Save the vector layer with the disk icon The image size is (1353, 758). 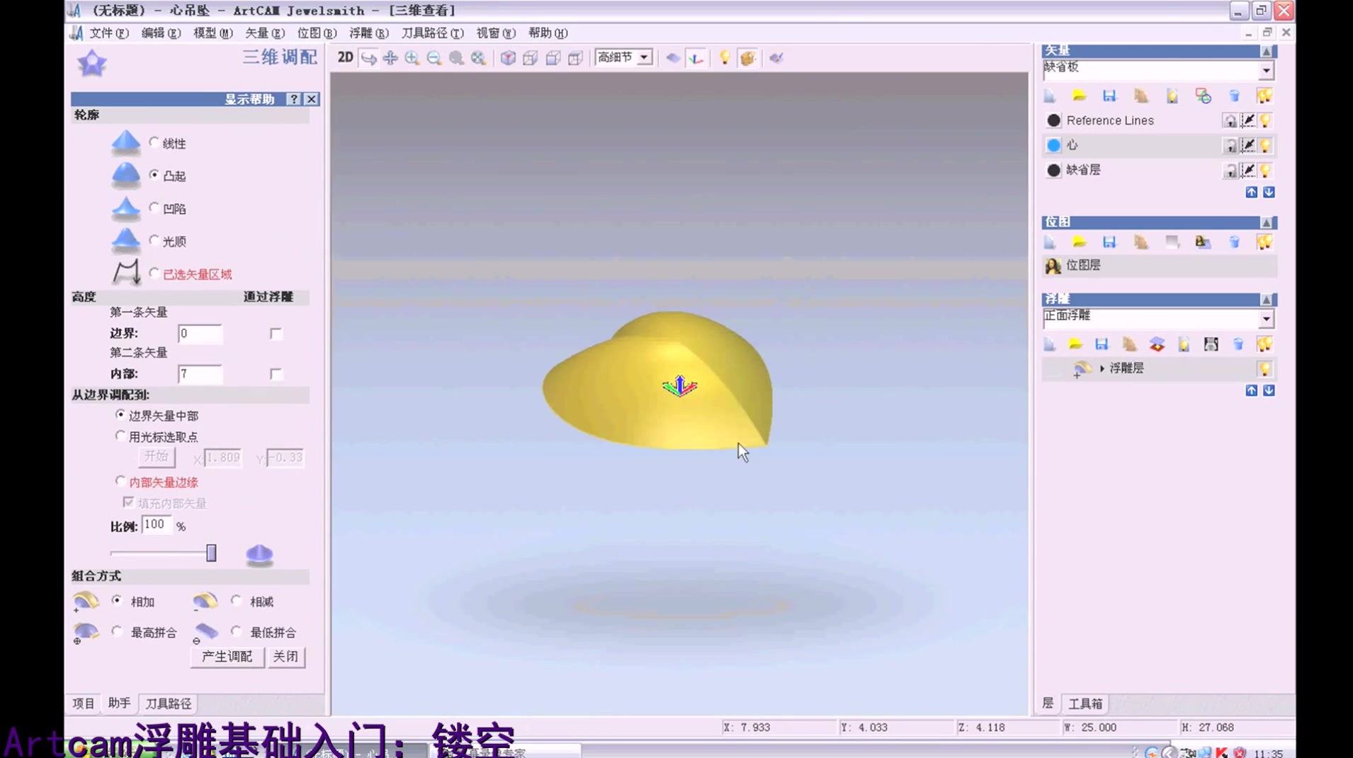coord(1109,96)
